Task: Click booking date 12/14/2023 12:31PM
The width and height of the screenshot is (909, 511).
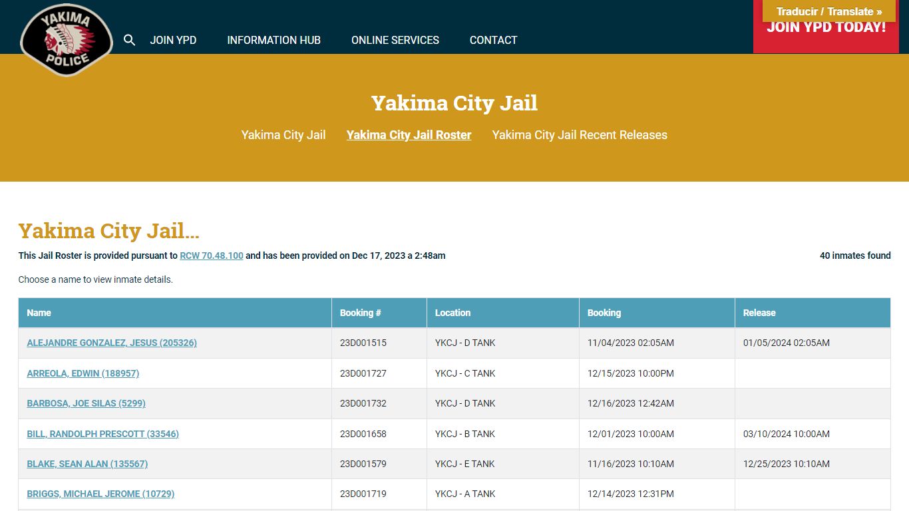Action: pos(631,494)
